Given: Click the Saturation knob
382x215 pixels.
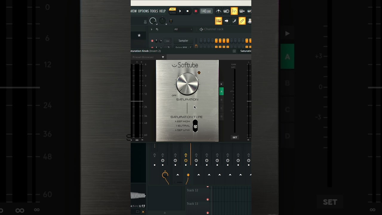Looking at the screenshot, I should point(187,84).
